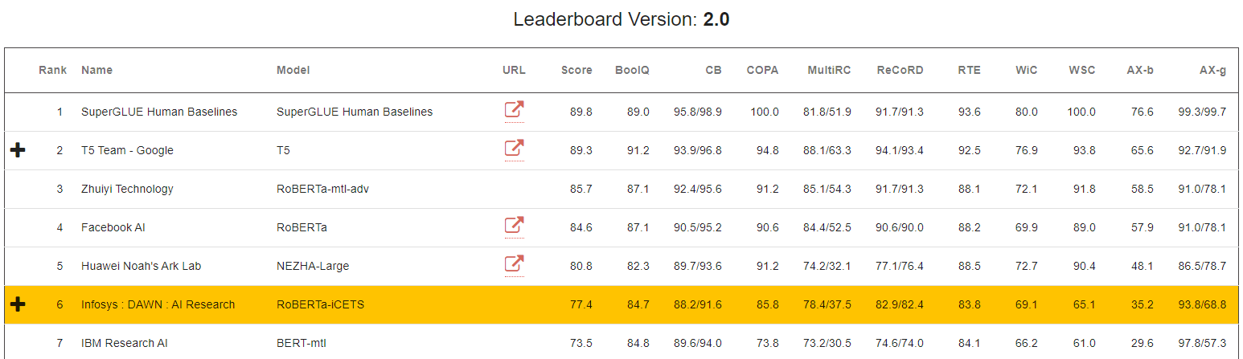
Task: Click the BoolQ column header
Action: pos(632,70)
